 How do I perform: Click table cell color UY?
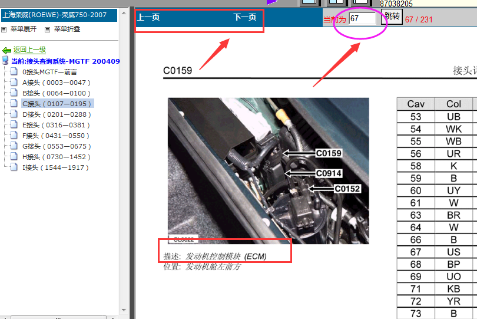pyautogui.click(x=453, y=190)
